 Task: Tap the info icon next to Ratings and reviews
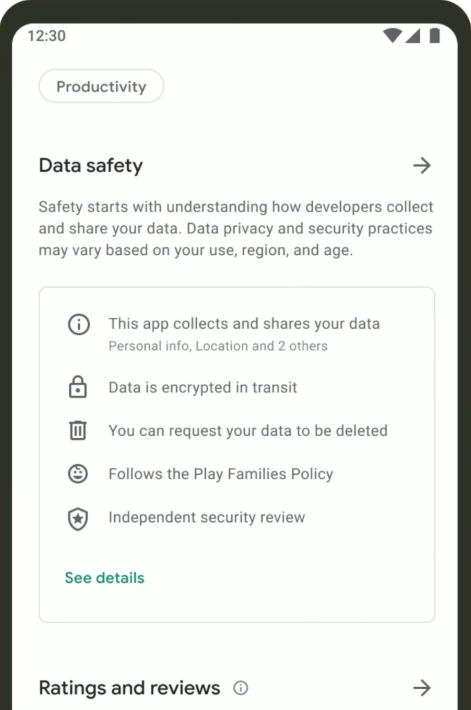(241, 688)
